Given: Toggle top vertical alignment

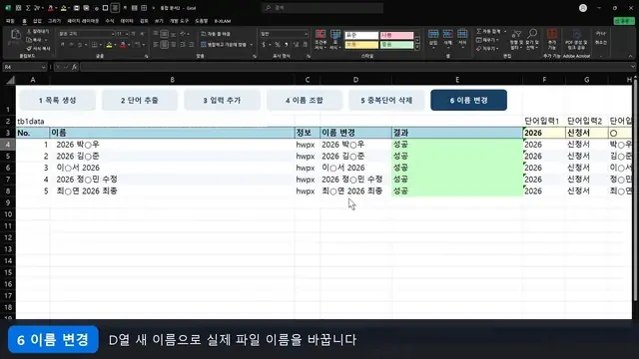Looking at the screenshot, I should click(x=156, y=34).
